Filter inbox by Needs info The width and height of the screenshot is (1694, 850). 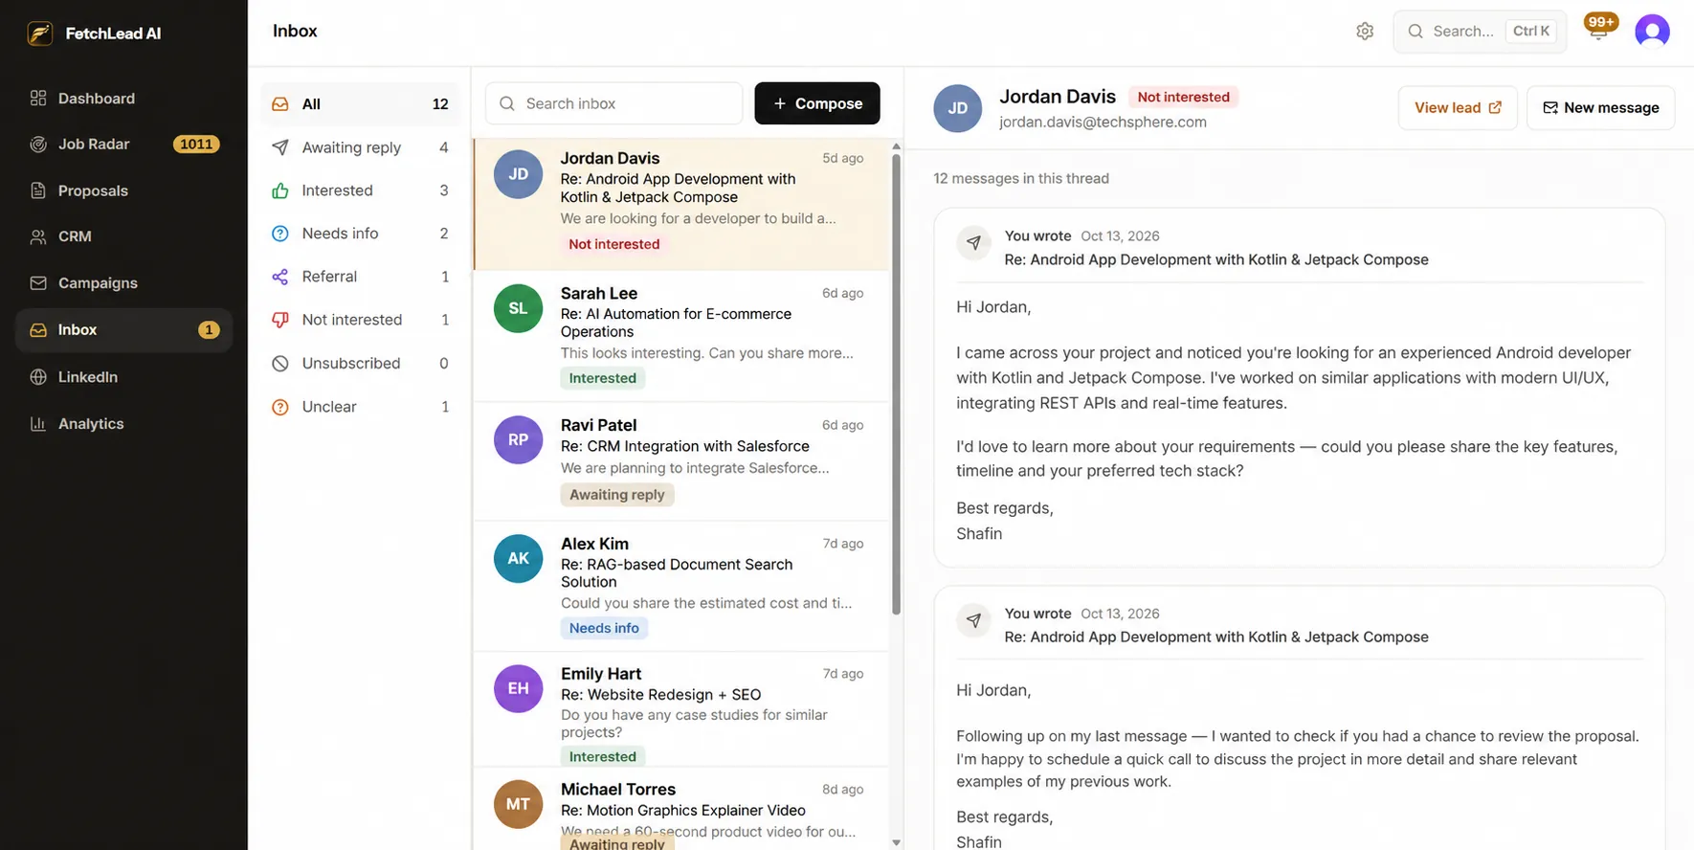[x=360, y=234]
